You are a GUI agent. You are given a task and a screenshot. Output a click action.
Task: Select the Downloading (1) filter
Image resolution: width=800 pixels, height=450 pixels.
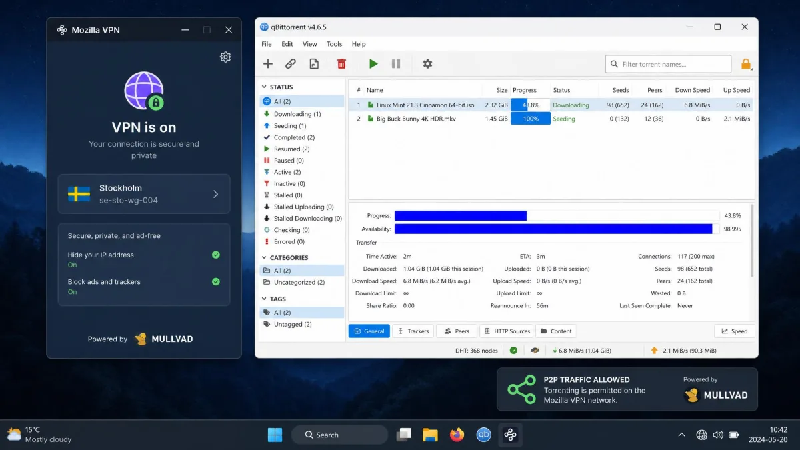302,114
